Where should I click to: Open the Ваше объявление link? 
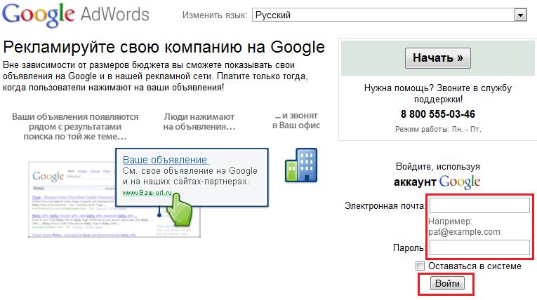pos(165,160)
